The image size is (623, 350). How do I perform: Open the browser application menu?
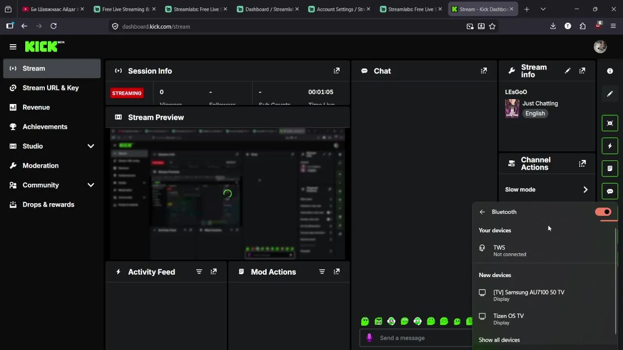pos(613,26)
